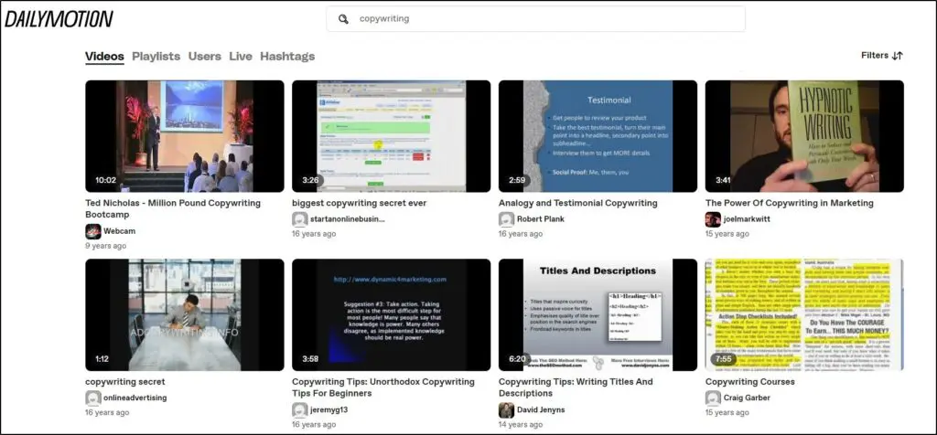Viewport: 937px width, 435px height.
Task: Open the Filters sorting dropdown
Action: point(881,56)
